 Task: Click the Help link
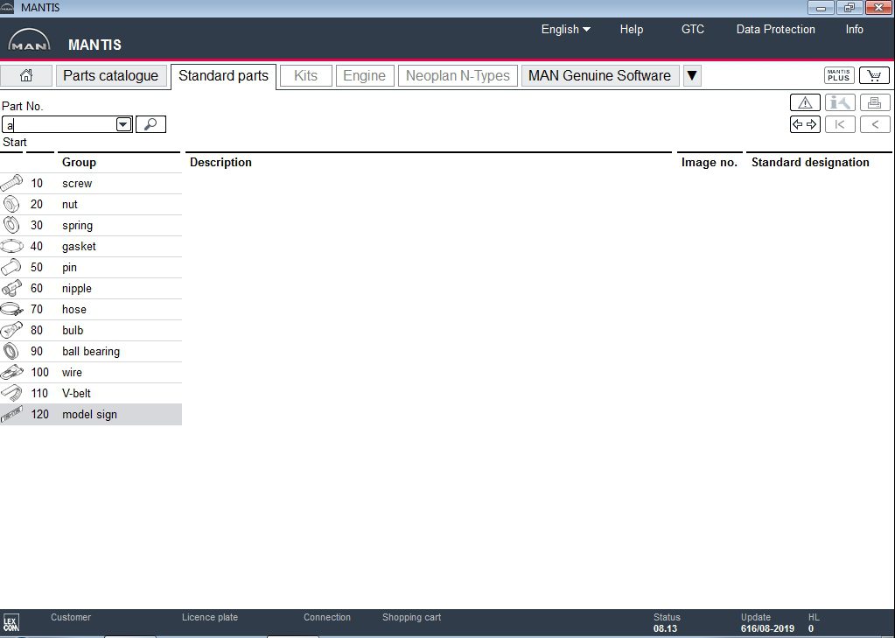coord(631,29)
